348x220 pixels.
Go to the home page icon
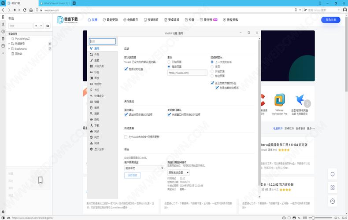[31, 10]
